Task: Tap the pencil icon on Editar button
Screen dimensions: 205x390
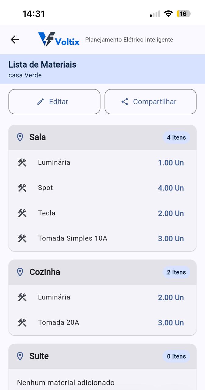Action: point(40,101)
